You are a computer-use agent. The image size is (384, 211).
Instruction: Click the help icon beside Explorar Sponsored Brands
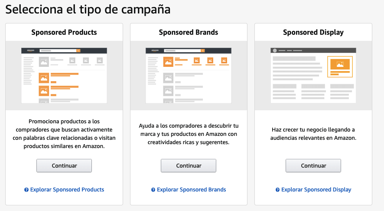[153, 190]
